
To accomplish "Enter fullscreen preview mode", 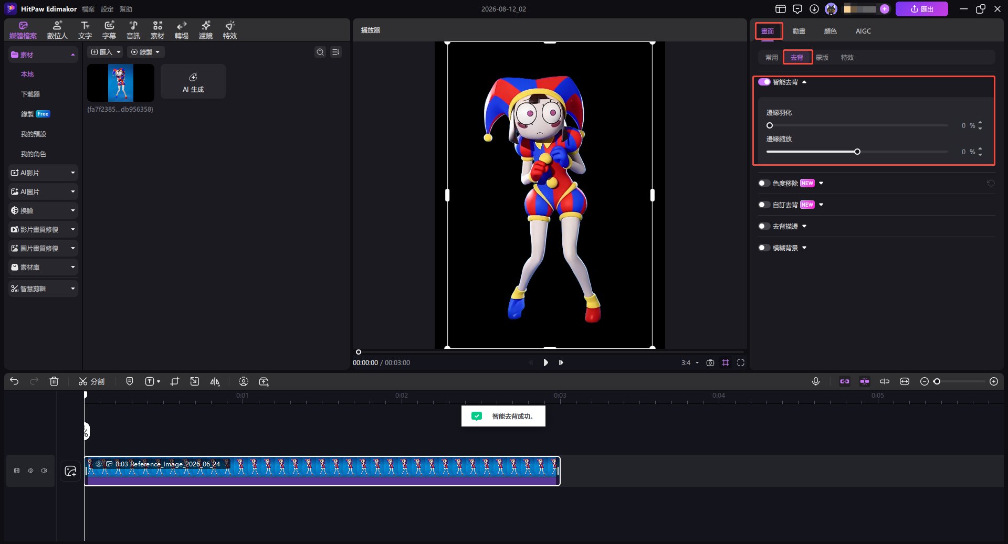I will coord(741,362).
